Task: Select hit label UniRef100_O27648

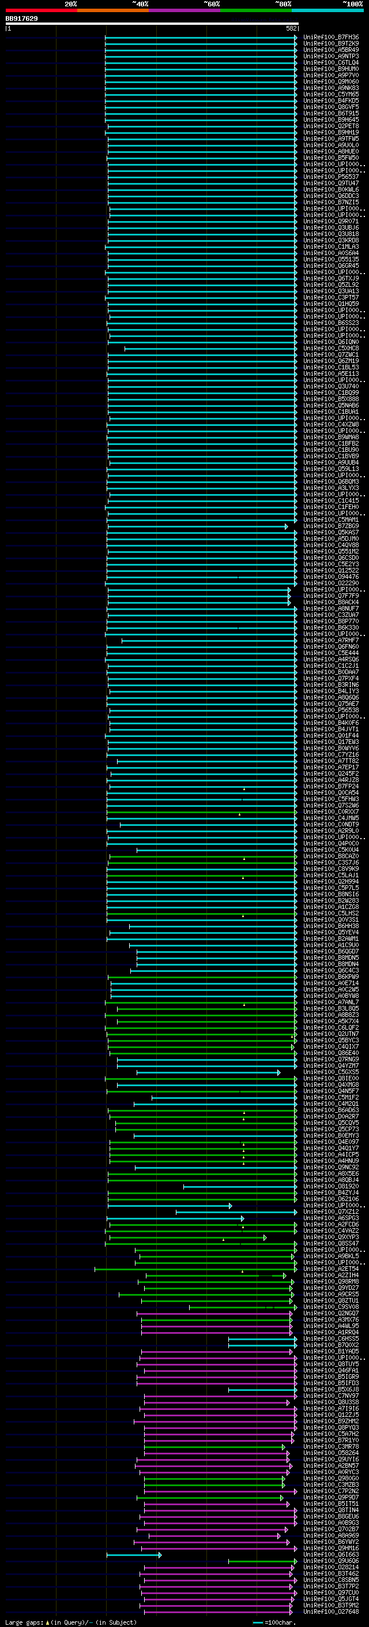Action: (331, 1612)
